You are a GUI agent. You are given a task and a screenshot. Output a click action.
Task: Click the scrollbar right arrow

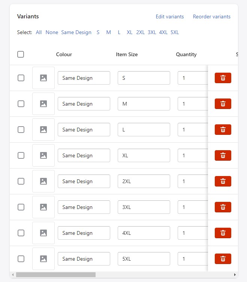click(x=235, y=275)
